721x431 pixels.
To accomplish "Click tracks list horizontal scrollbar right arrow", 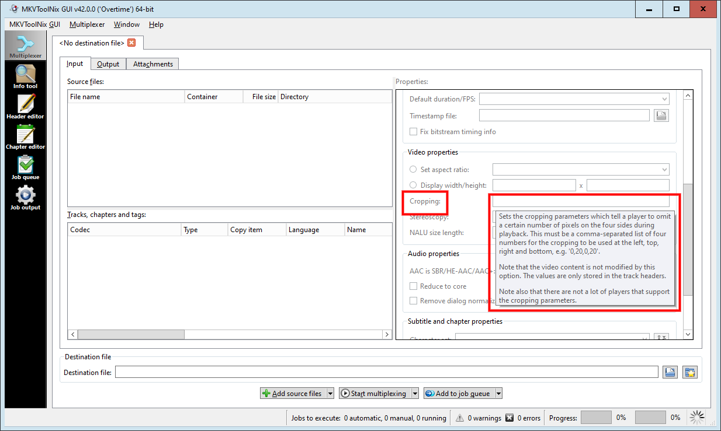I will (x=387, y=335).
